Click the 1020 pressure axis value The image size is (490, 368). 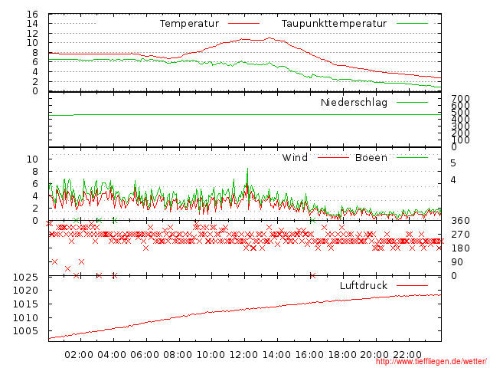pos(25,291)
